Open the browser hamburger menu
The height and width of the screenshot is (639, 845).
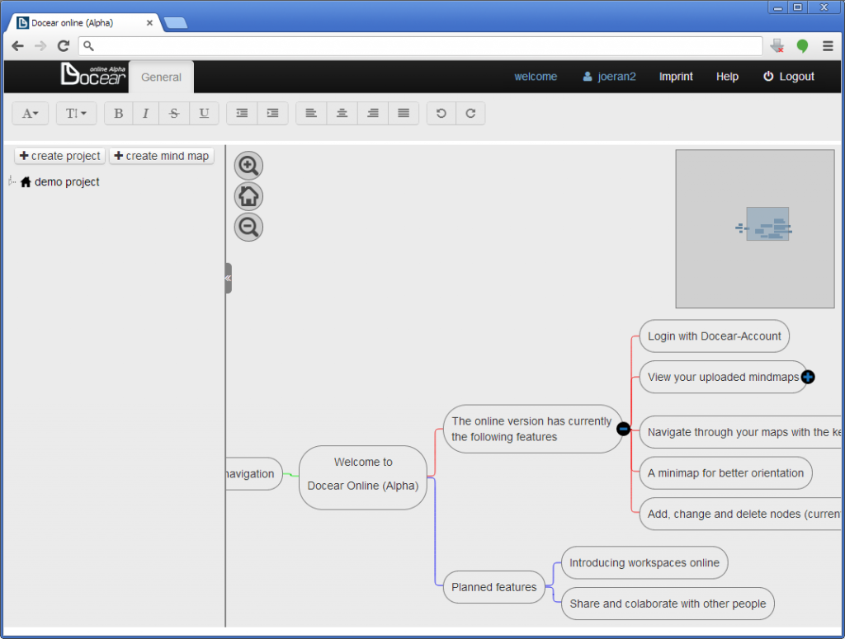pos(828,45)
